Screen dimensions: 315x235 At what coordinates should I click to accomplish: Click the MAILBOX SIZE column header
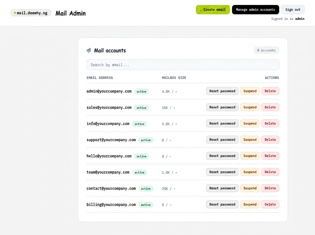pos(174,78)
